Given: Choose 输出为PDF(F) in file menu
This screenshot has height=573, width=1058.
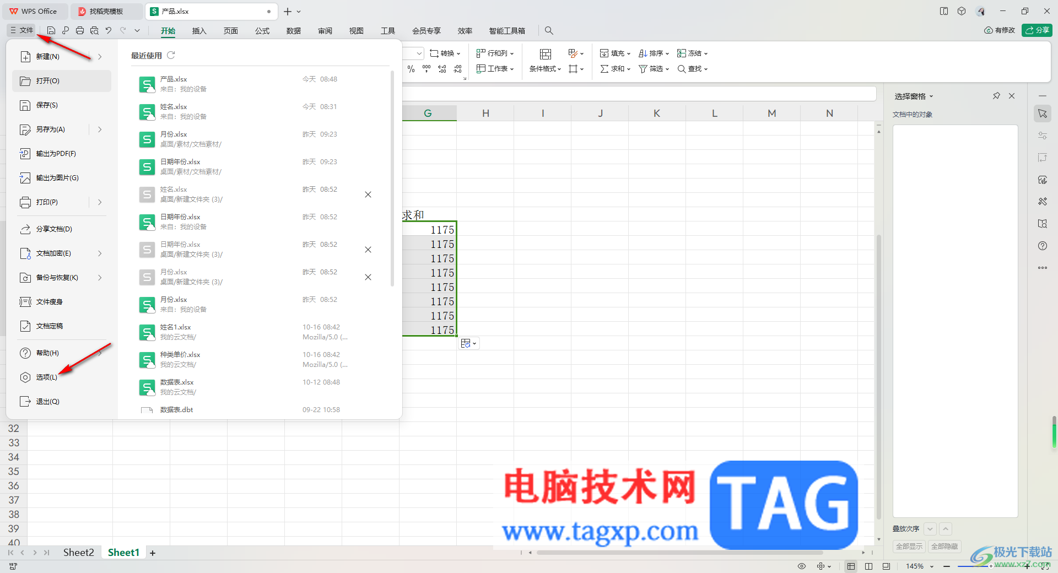Looking at the screenshot, I should pyautogui.click(x=61, y=154).
